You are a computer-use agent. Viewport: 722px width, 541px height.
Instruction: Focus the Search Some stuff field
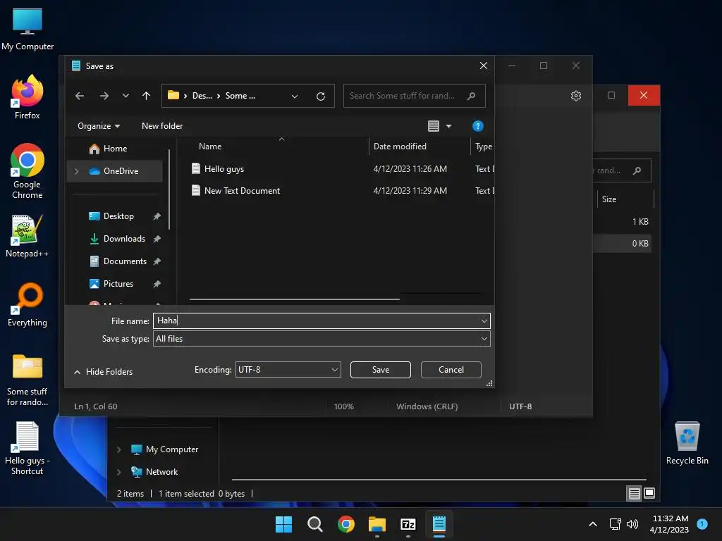pos(414,96)
